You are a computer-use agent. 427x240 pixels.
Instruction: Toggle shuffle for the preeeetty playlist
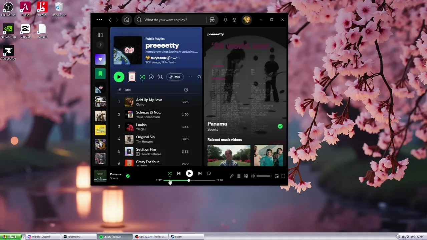pyautogui.click(x=142, y=77)
